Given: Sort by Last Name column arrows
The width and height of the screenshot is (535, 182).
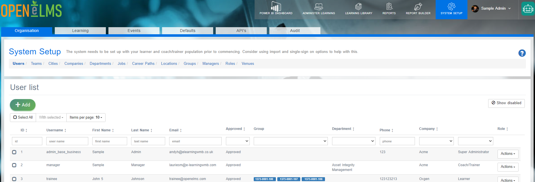Looking at the screenshot, I should [x=151, y=130].
